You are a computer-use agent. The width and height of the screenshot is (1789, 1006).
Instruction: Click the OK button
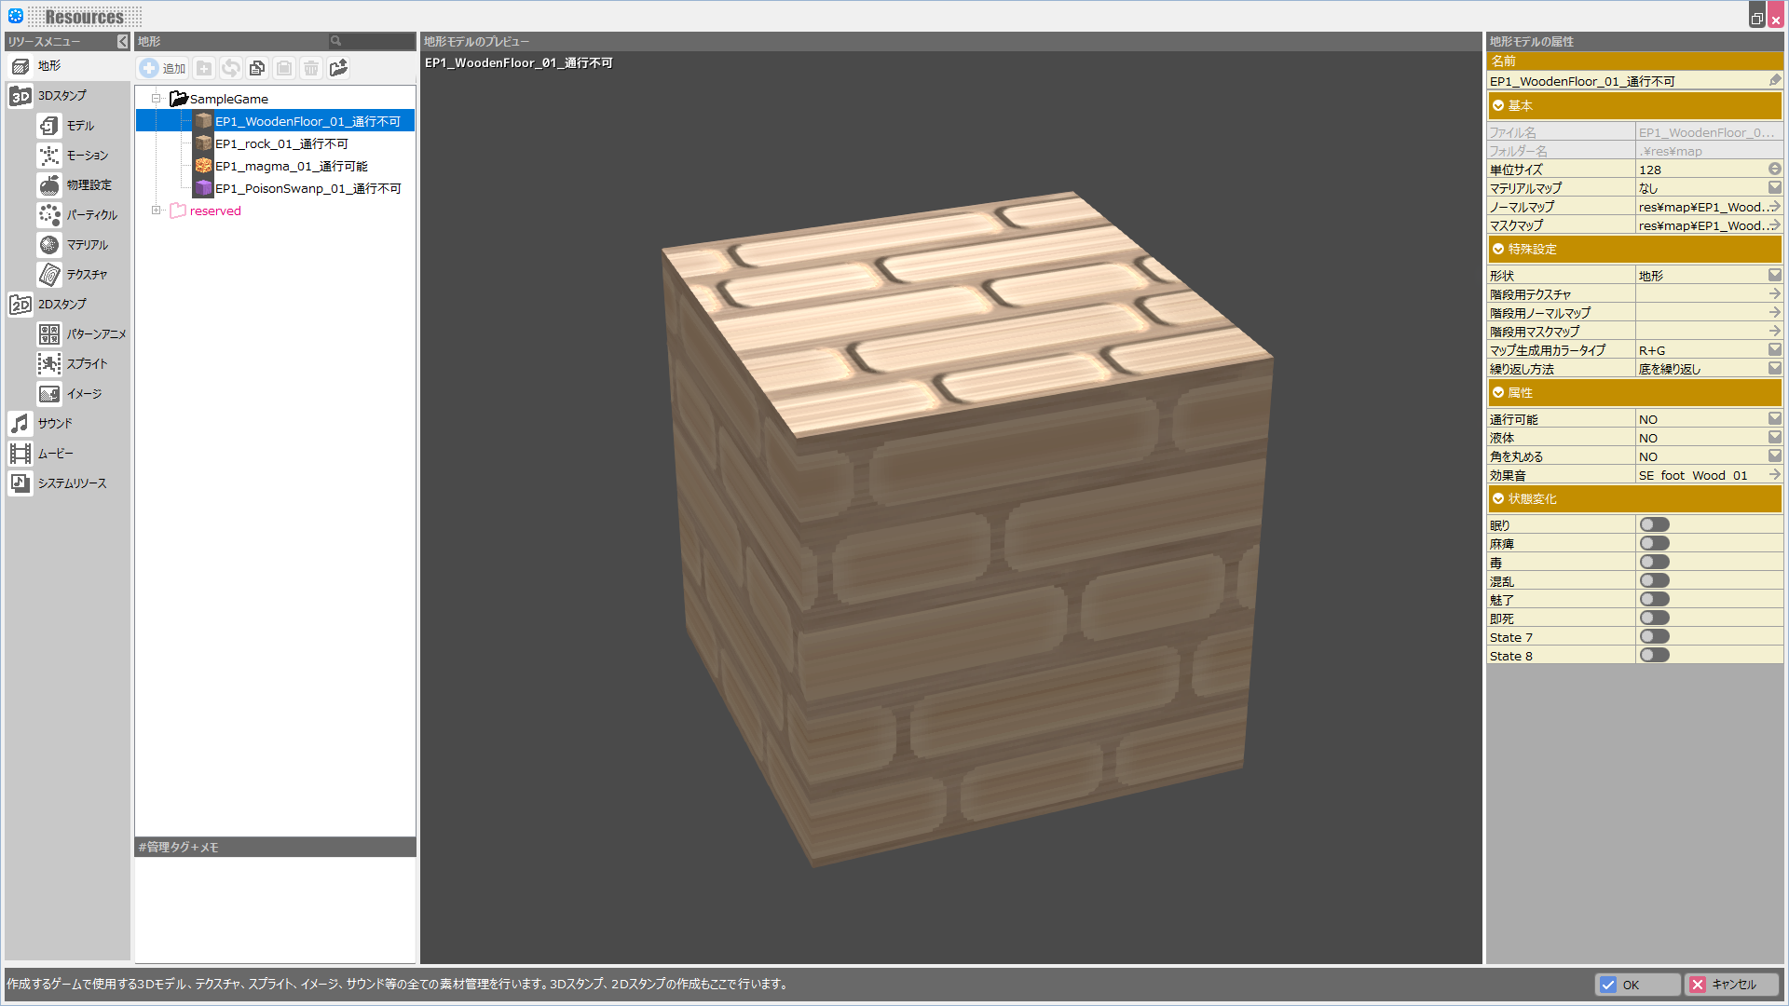pos(1637,985)
